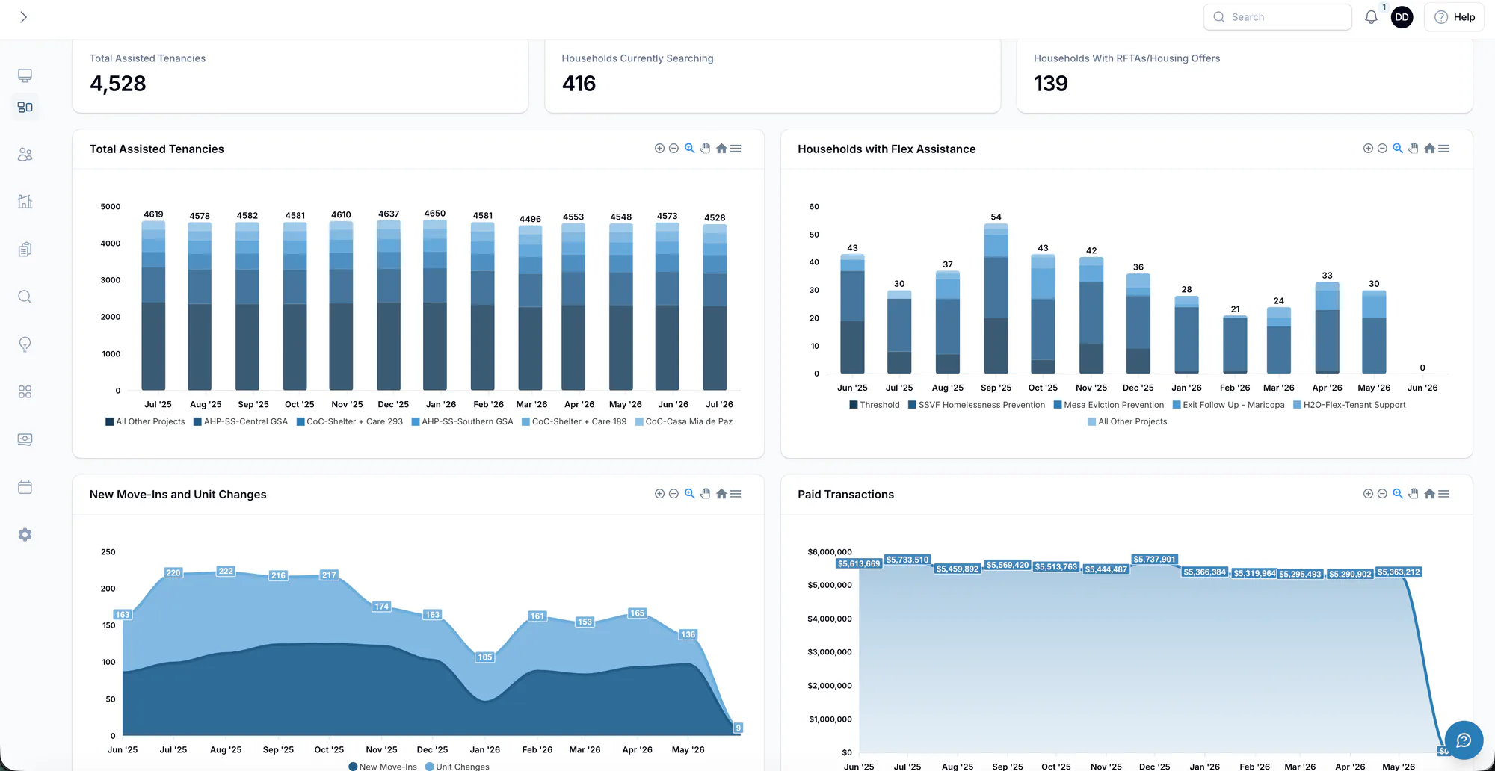Reset zoom with home icon on Flex Assistance chart

[x=1429, y=149]
